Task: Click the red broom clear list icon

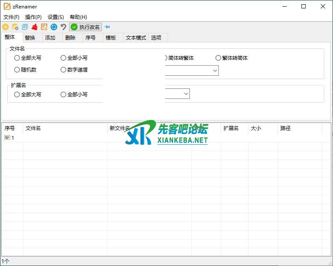Action: point(35,27)
